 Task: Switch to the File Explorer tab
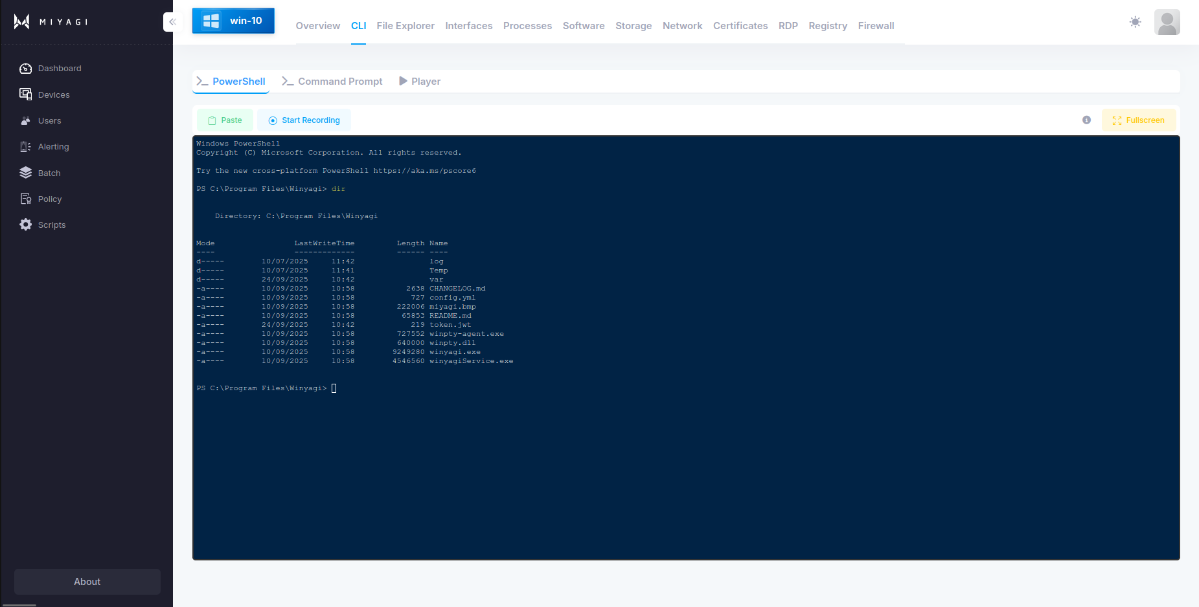405,26
